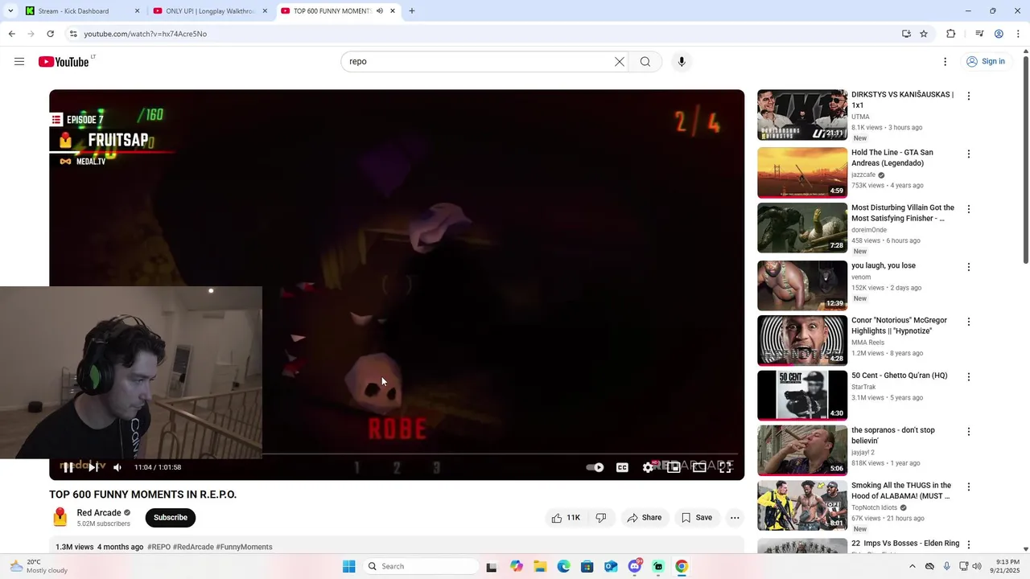Open DIRKSTYS VS KANIŠAUSKAS video thumbnail
This screenshot has width=1030, height=579.
(802, 115)
